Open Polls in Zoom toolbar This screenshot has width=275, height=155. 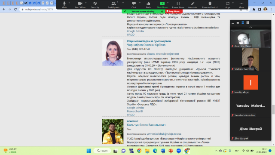(x=148, y=5)
